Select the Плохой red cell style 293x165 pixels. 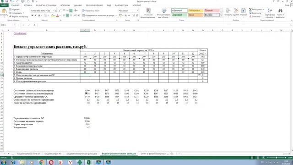(x=212, y=11)
